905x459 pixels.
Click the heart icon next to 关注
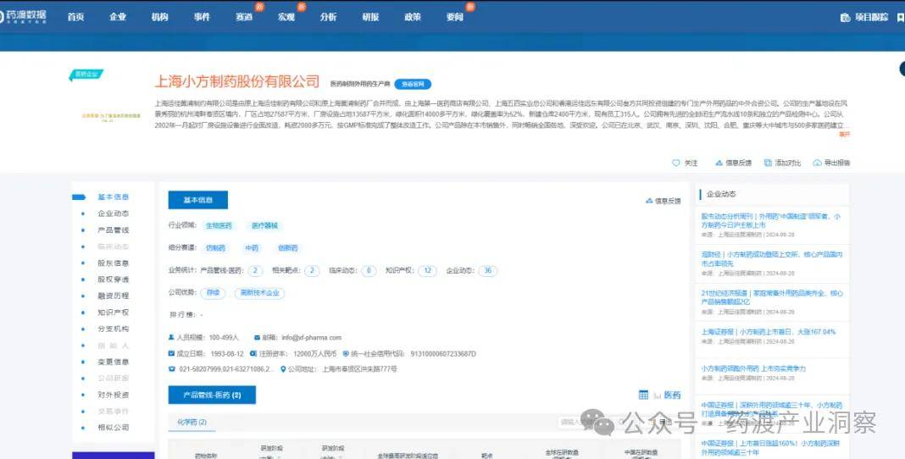coord(676,163)
